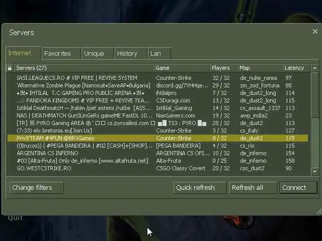This screenshot has width=322, height=241.
Task: Click the Alta-Fruta game cell
Action: point(169,161)
